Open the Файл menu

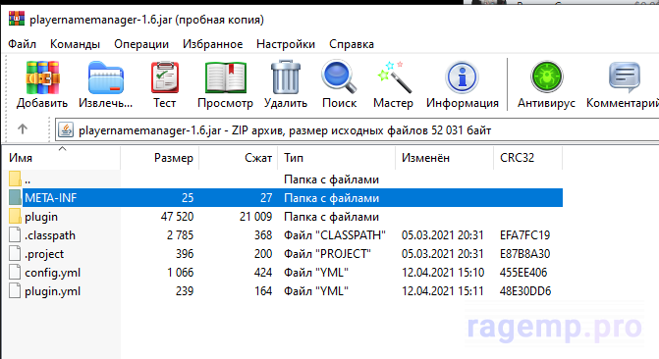(22, 44)
